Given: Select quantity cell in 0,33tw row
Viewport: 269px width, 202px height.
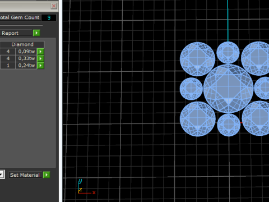Looking at the screenshot, I should click(8, 58).
